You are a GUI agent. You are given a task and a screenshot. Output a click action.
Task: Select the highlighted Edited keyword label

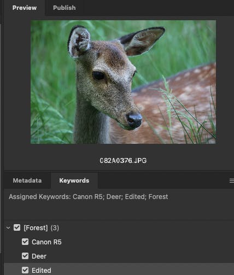click(x=42, y=271)
